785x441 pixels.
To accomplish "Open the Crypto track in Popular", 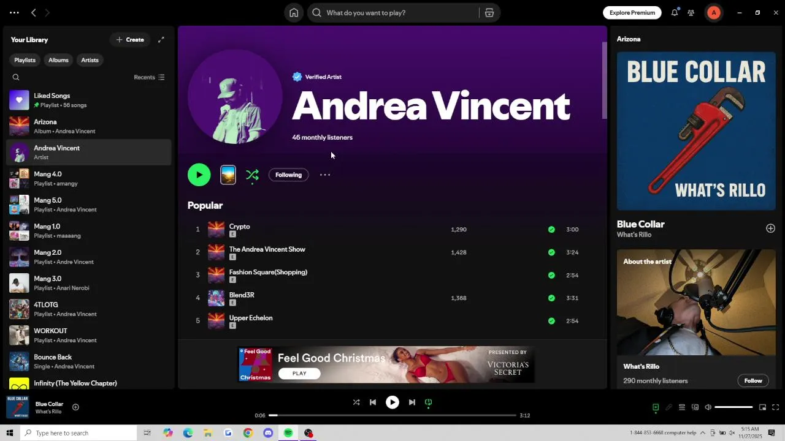I will [239, 227].
